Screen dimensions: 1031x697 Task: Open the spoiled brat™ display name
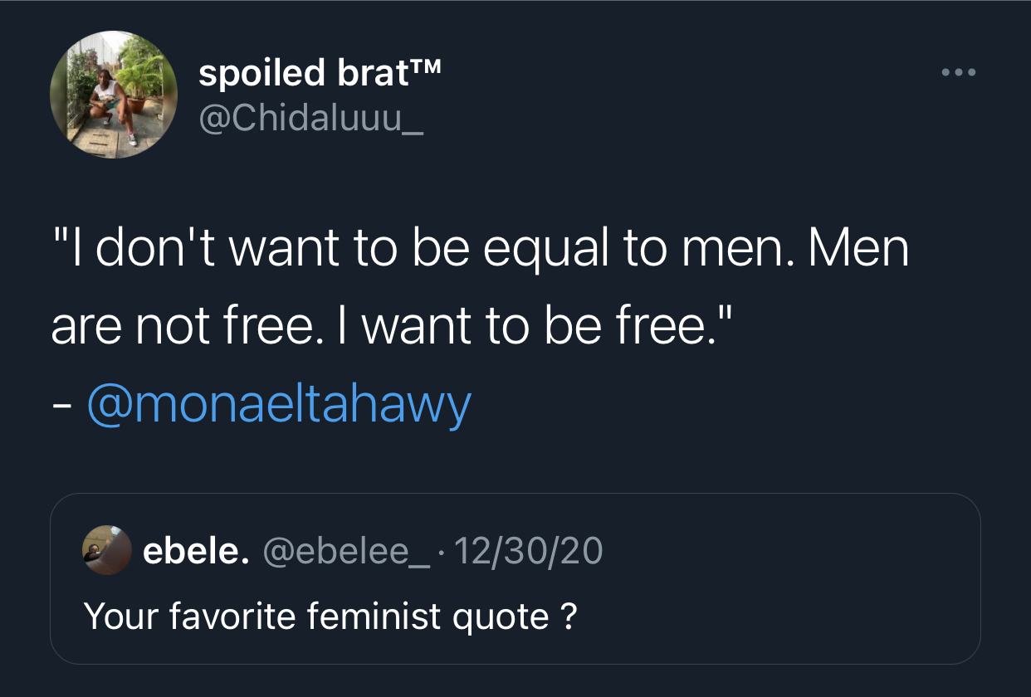[x=320, y=74]
